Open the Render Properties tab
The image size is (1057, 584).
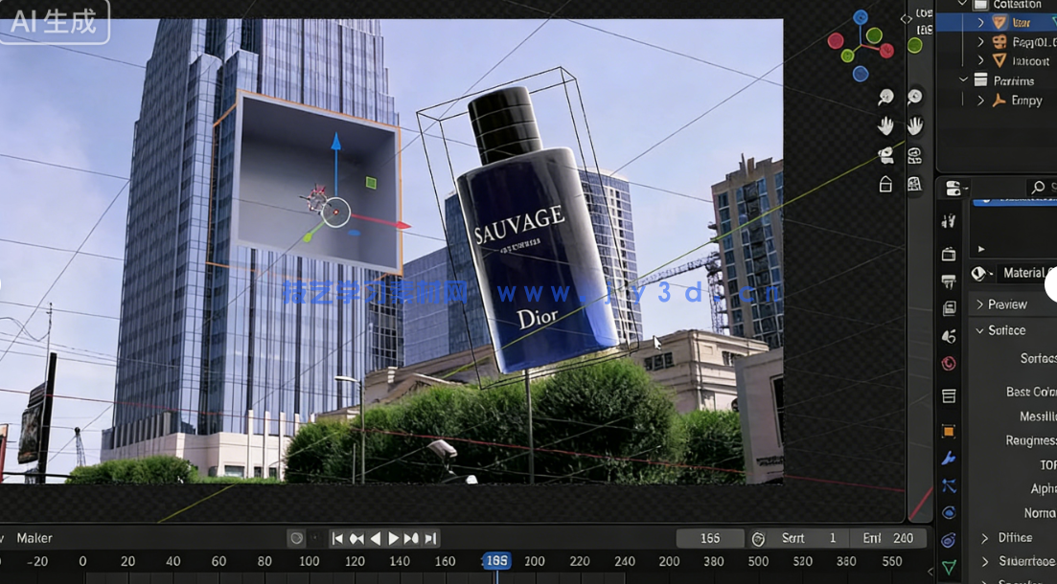[x=949, y=253]
